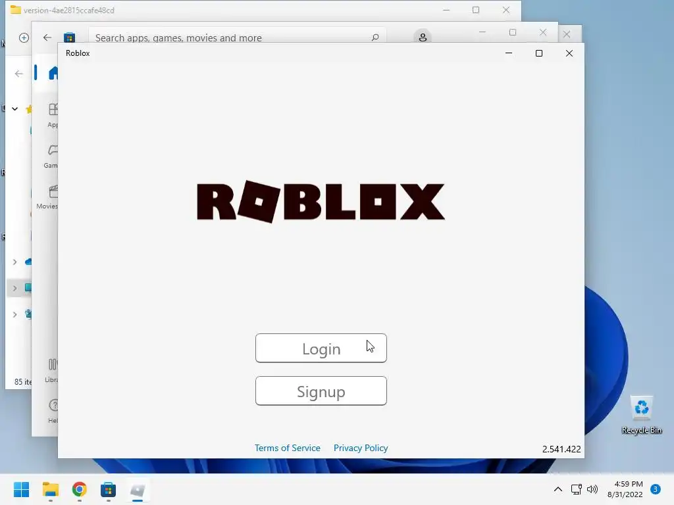Select Home icon in Microsoft Store sidebar
The width and height of the screenshot is (674, 505).
point(53,74)
